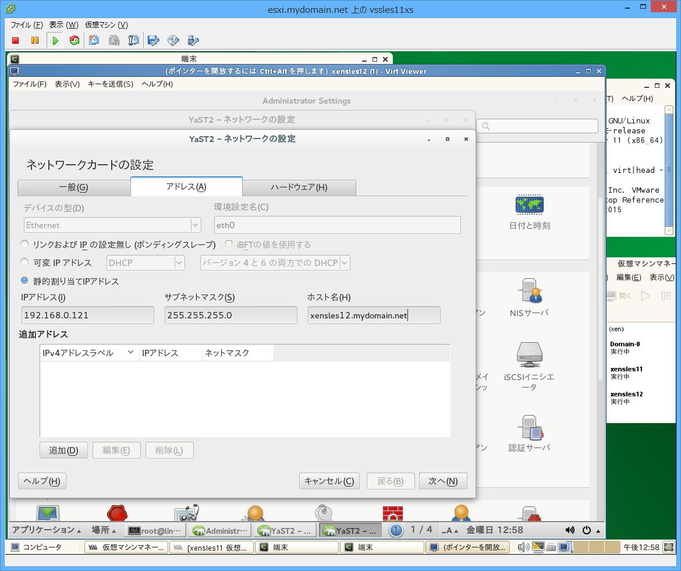Viewport: 681px width, 571px height.
Task: Click 仮想マシンマネー... host taskbar button
Action: click(126, 548)
